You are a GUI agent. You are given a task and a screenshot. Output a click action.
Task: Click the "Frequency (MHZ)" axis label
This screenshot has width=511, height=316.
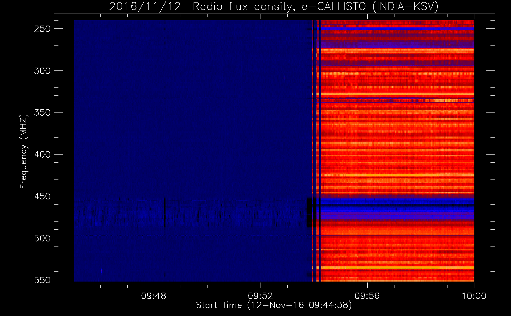coord(24,151)
